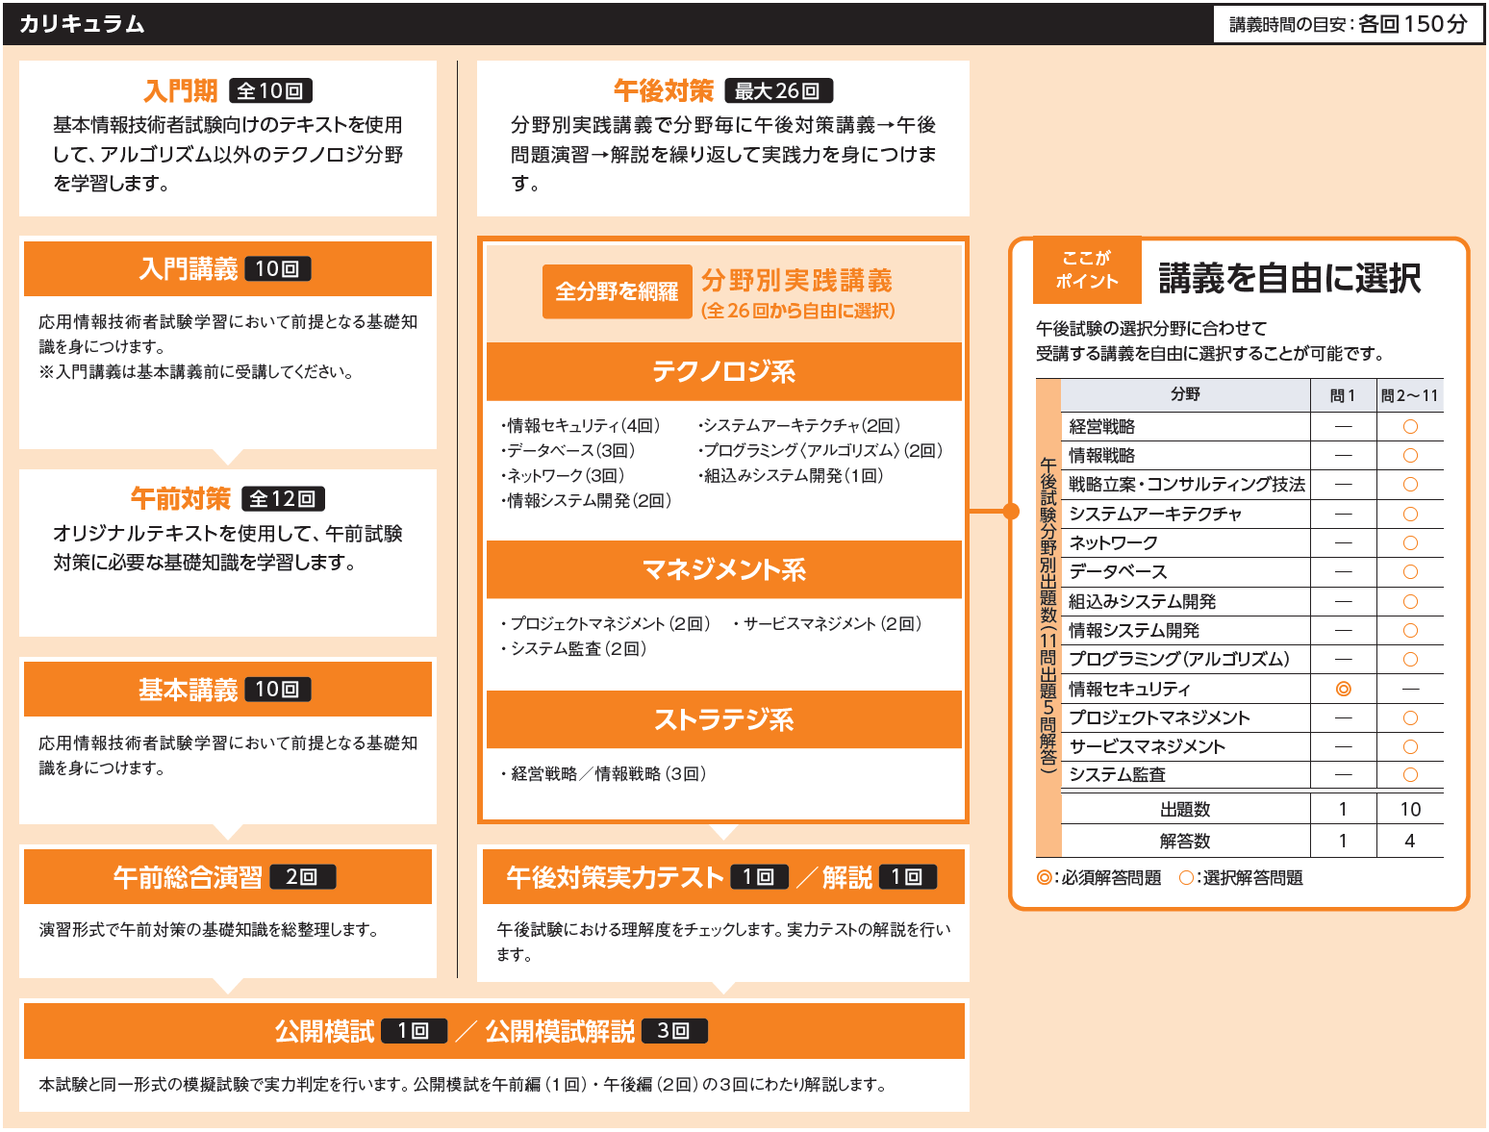Click the 最大26回 badge beside 午後対策
The height and width of the screenshot is (1132, 1489).
[777, 91]
